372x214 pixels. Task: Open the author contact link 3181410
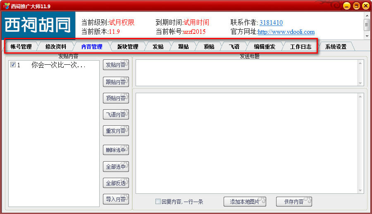click(x=271, y=23)
